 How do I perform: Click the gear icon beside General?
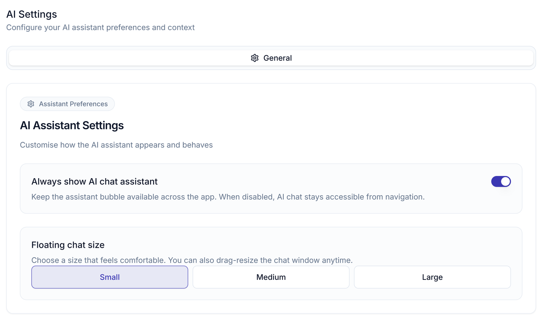click(x=255, y=58)
